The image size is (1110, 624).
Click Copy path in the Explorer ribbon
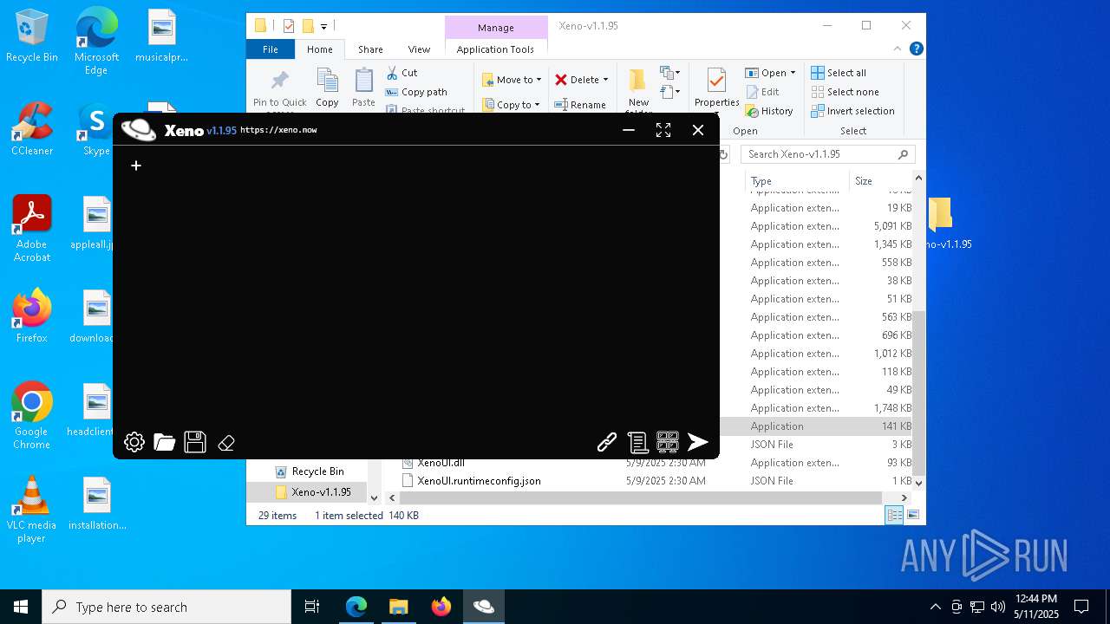pyautogui.click(x=416, y=92)
